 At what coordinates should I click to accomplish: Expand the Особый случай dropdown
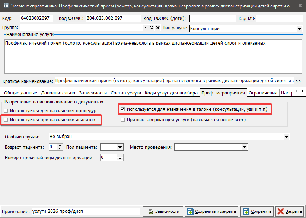point(286,137)
